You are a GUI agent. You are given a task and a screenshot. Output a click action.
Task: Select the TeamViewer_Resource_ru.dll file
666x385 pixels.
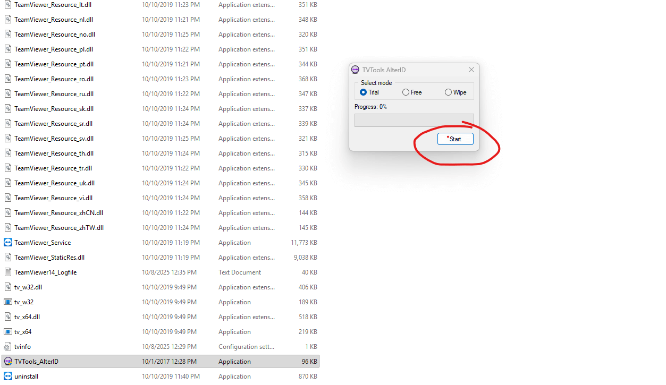[x=54, y=94]
